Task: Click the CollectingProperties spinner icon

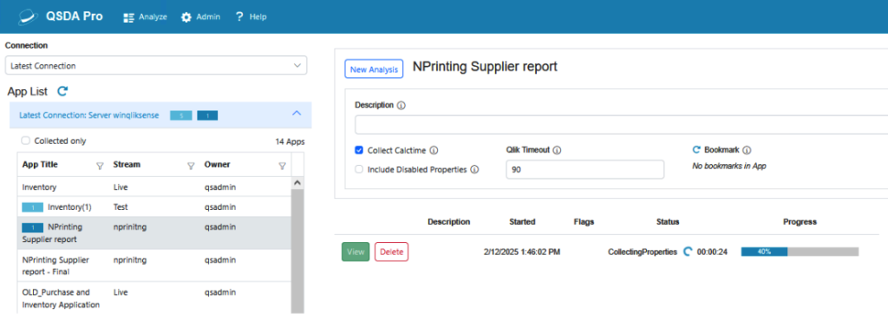Action: coord(688,252)
